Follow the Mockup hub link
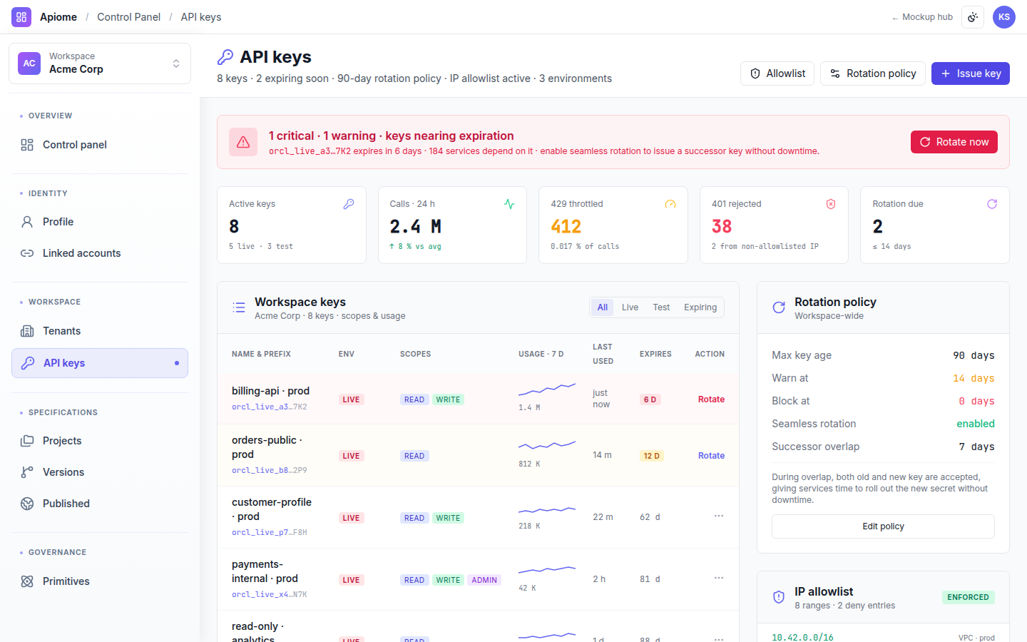The height and width of the screenshot is (642, 1027). [922, 17]
